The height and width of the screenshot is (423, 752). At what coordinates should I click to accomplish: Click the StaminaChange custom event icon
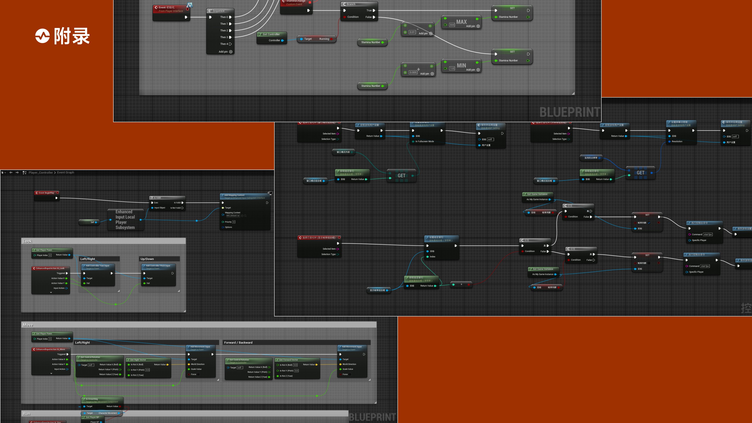[284, 1]
